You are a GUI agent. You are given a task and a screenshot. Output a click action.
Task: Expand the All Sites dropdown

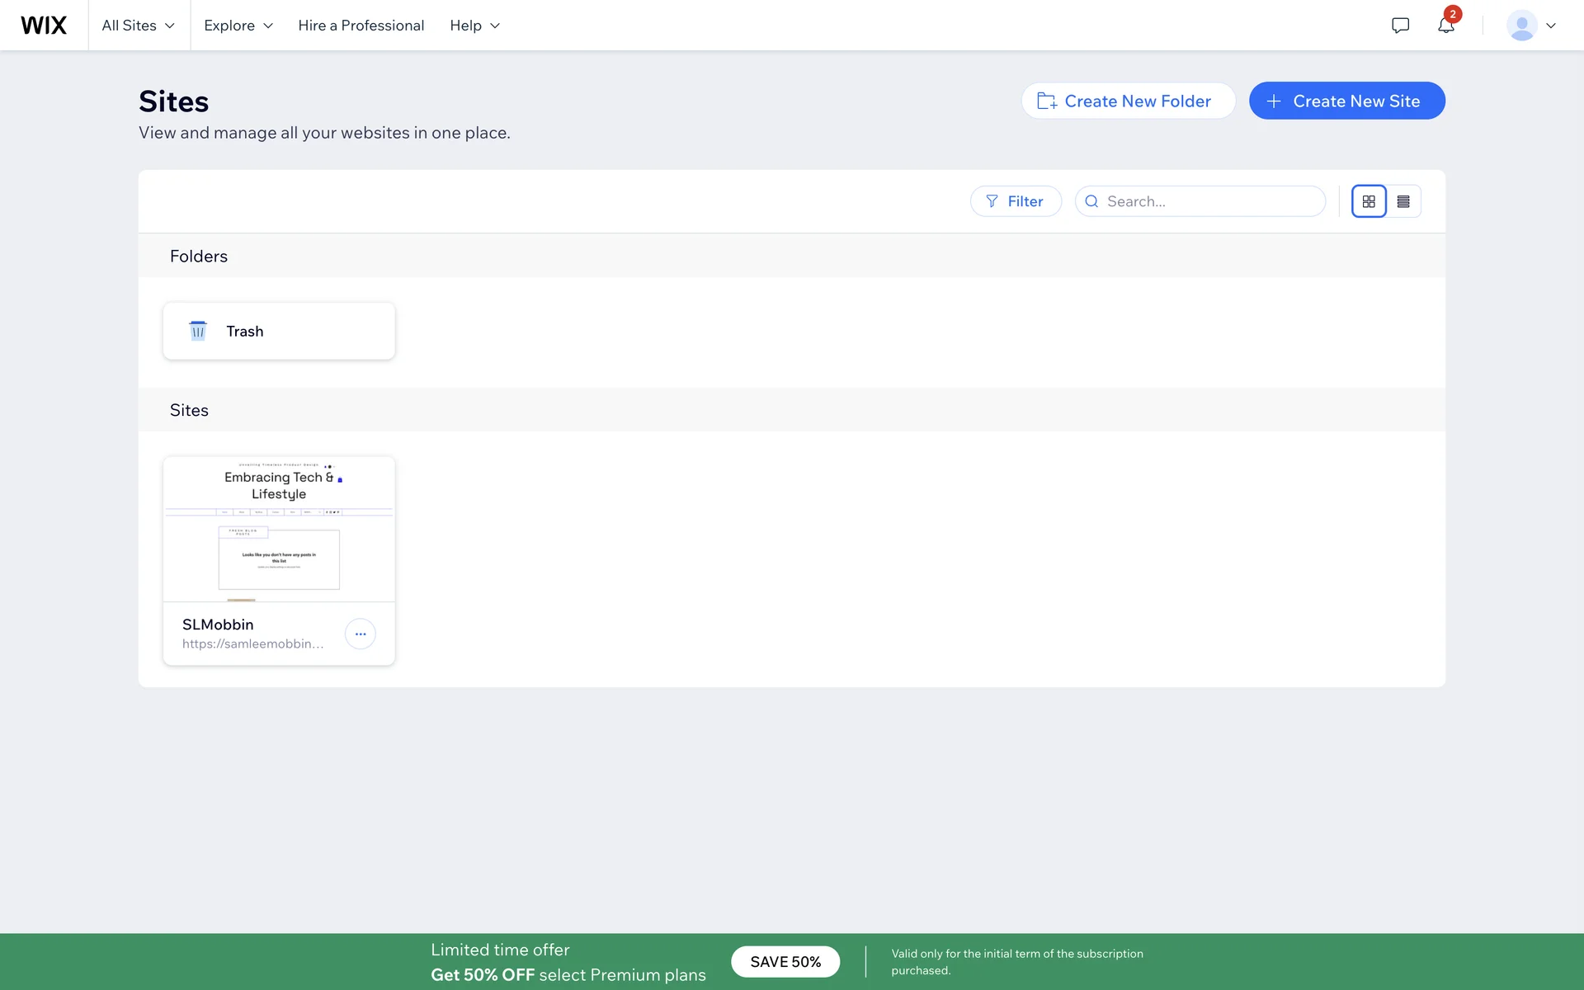click(139, 26)
